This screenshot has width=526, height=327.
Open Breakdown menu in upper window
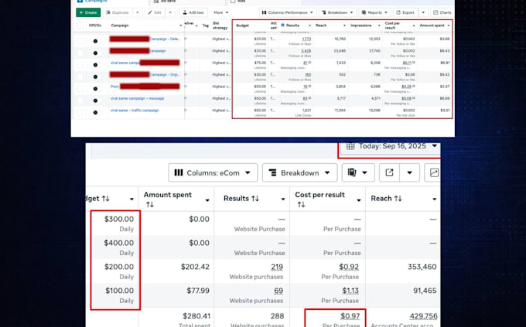[x=337, y=12]
